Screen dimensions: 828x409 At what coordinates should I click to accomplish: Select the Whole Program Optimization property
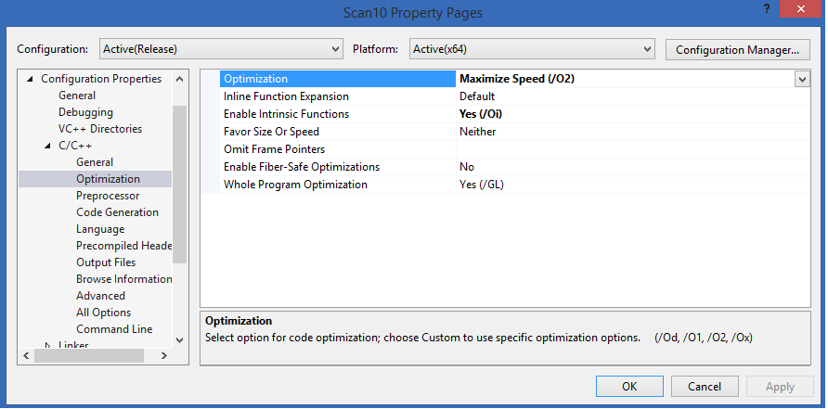tap(295, 185)
